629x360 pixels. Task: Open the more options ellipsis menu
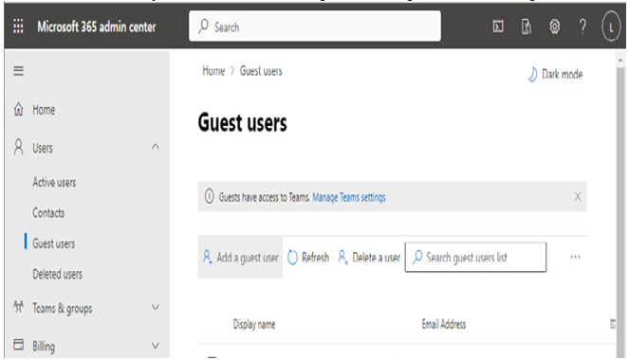575,257
